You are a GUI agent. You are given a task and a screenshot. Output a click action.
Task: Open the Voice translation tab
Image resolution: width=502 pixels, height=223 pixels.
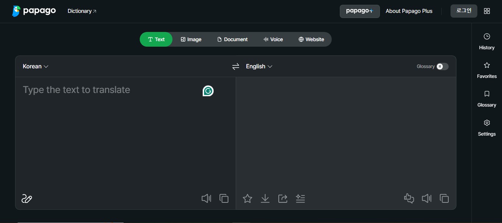(273, 39)
